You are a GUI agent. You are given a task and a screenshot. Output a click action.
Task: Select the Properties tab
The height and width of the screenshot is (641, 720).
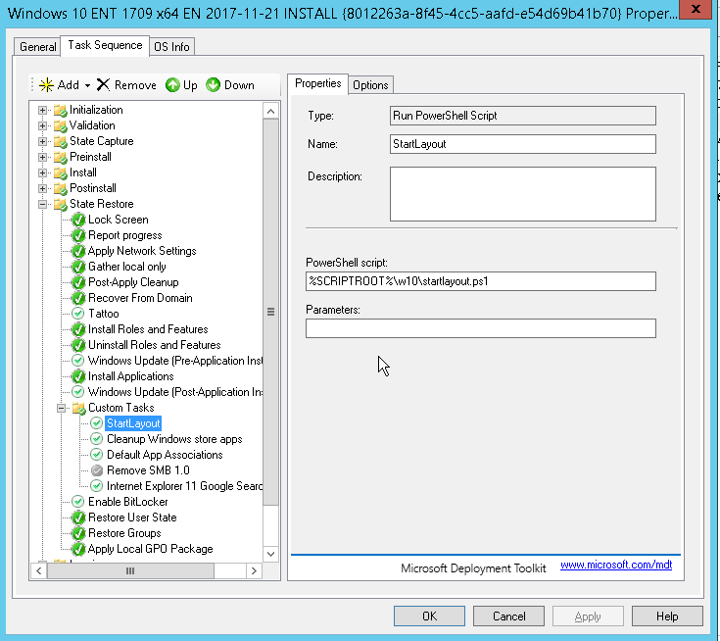317,83
